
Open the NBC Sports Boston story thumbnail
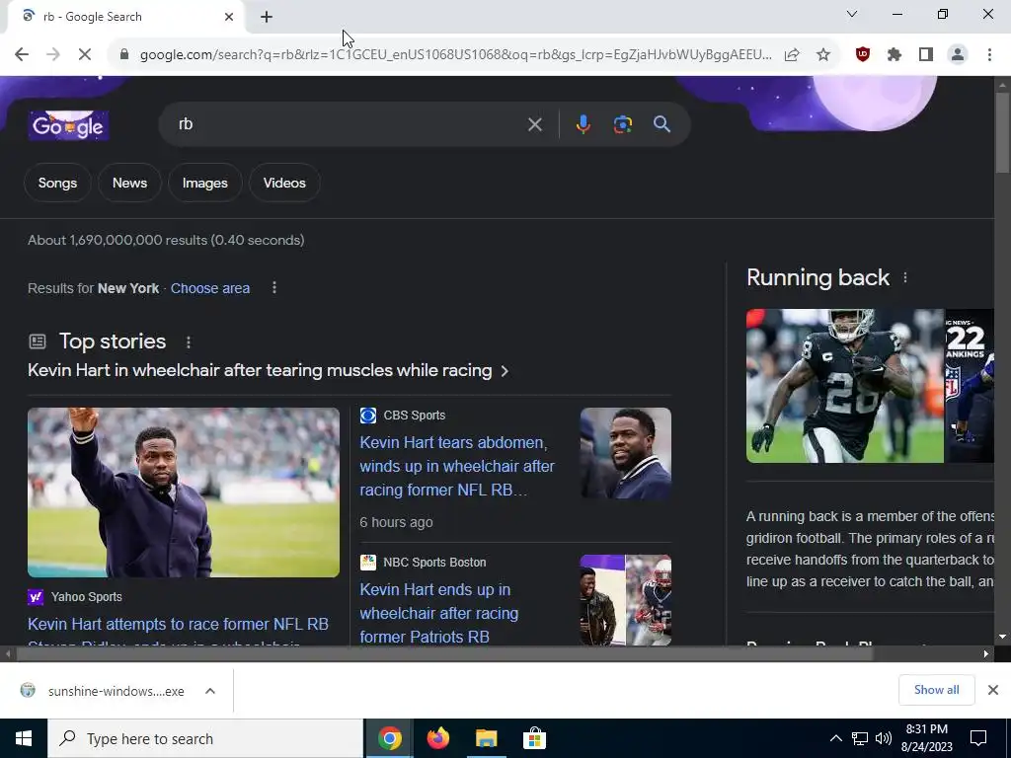[x=625, y=600]
